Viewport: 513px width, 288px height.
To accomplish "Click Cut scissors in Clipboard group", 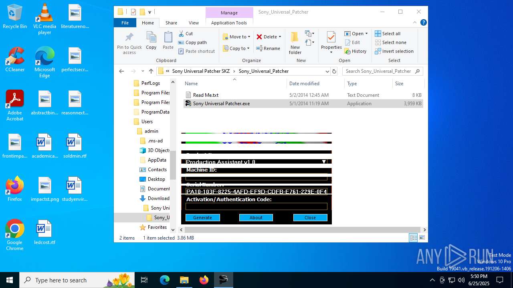I will click(186, 34).
